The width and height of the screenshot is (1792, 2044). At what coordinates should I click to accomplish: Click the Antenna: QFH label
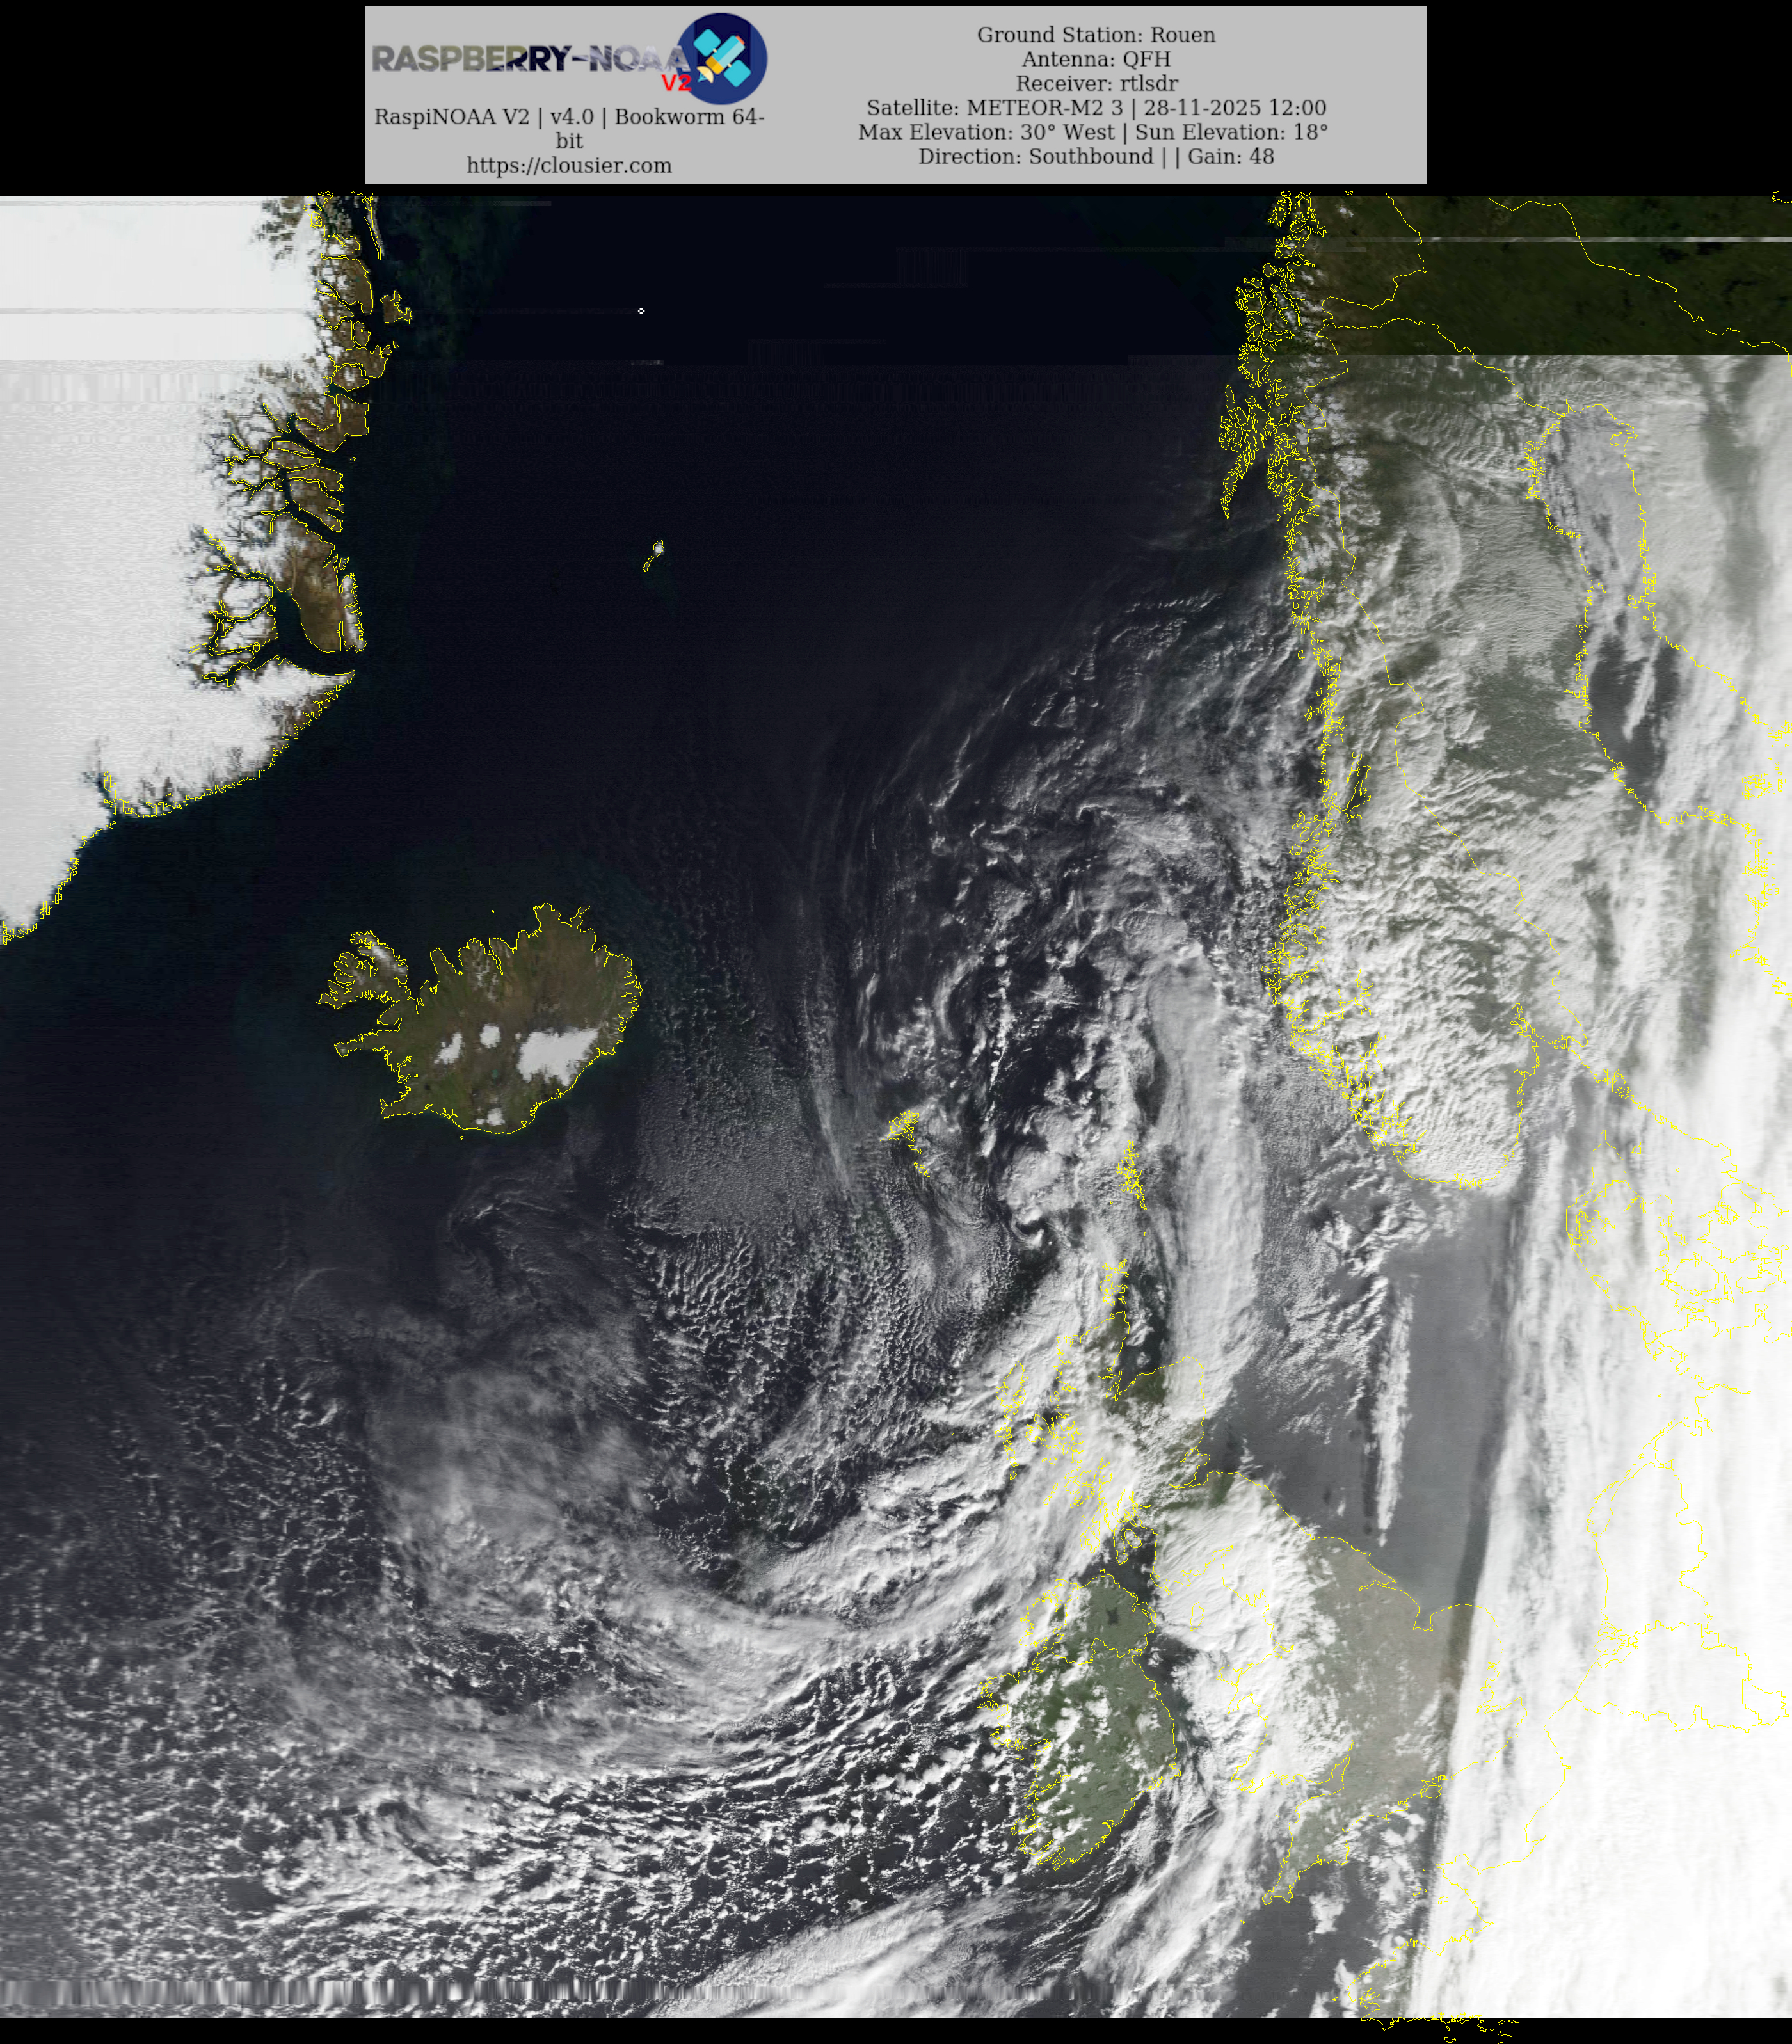click(1096, 59)
